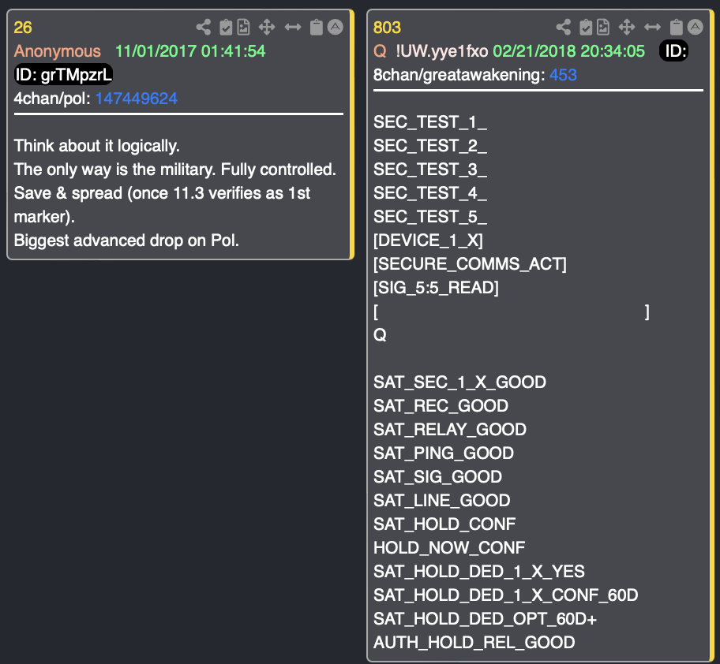
Task: Click the SAT_HOLD_DED_1_X_YES line
Action: [479, 572]
